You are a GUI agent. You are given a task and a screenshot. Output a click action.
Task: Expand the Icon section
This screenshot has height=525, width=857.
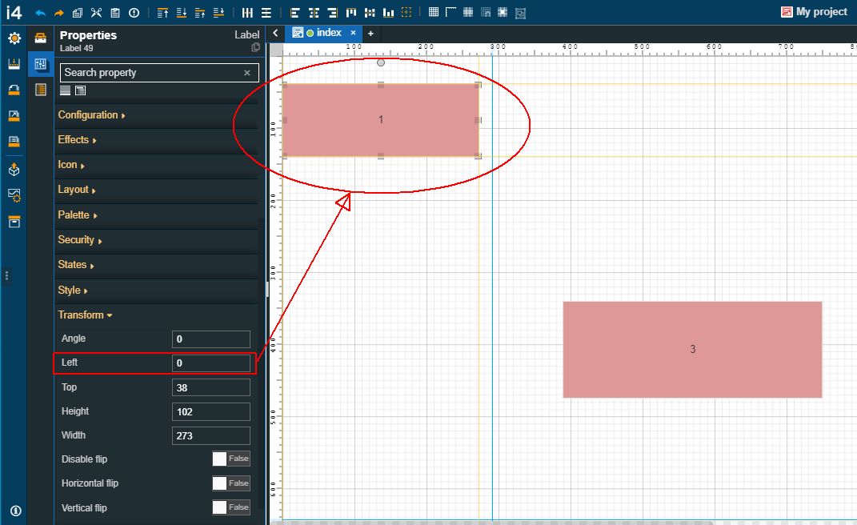pos(71,165)
